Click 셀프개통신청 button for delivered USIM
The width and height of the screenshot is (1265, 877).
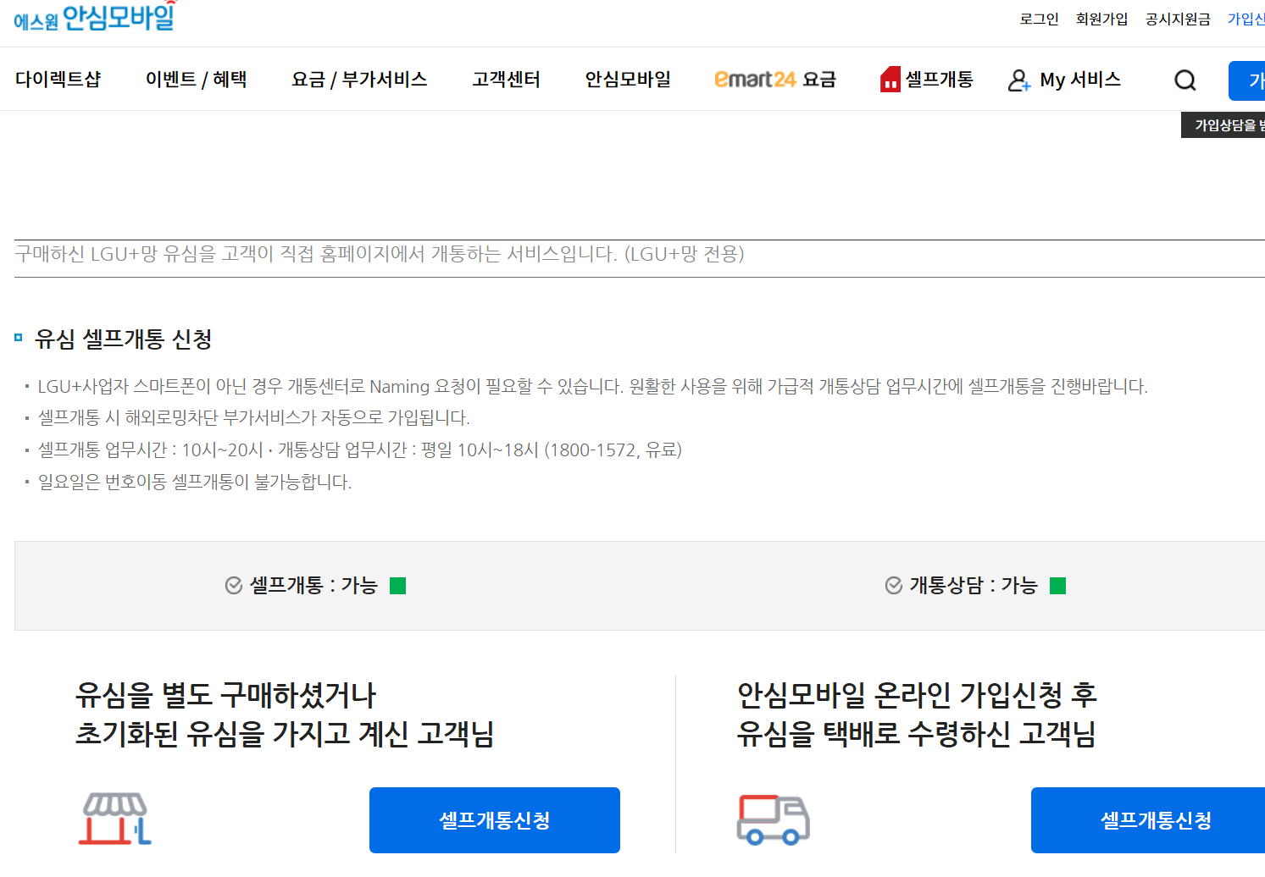click(1148, 820)
